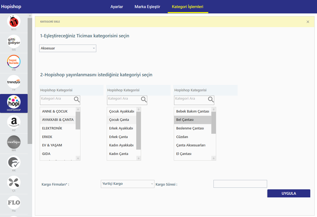The image size is (317, 217).
Task: Open the AK marketplace icon
Action: (x=14, y=162)
